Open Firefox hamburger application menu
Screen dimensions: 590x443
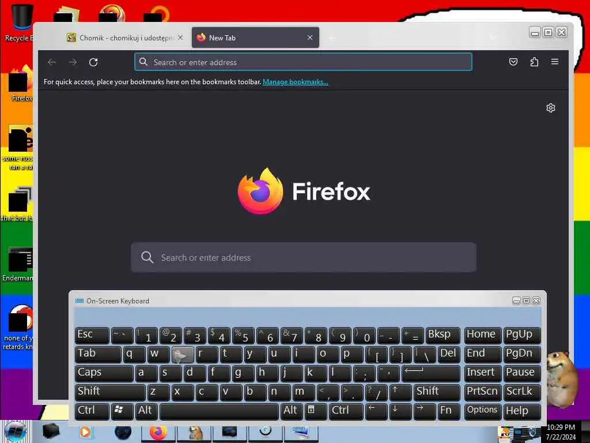click(555, 62)
